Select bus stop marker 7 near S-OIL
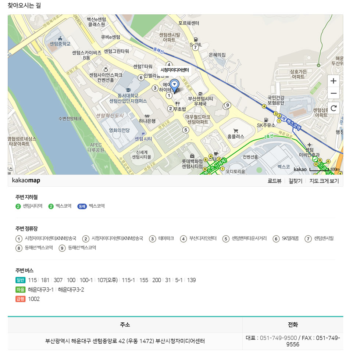 195,47
